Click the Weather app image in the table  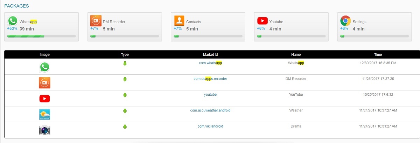point(44,115)
